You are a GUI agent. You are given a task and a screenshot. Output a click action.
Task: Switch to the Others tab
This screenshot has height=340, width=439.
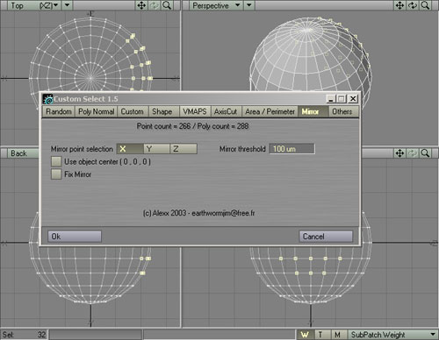coord(343,111)
